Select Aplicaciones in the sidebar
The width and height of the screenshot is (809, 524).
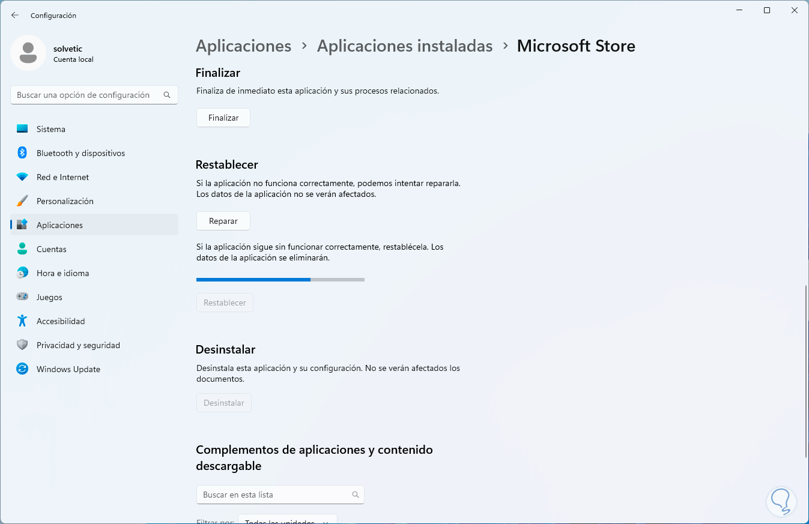[x=94, y=225]
